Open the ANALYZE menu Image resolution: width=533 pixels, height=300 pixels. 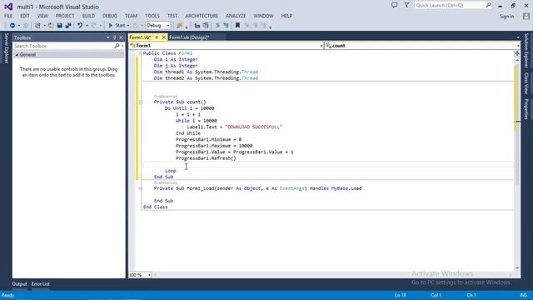tap(236, 16)
